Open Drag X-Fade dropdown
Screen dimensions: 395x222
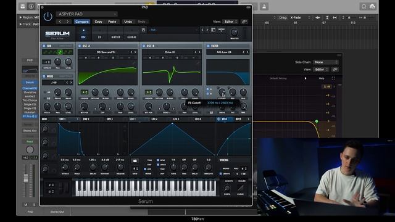click(x=300, y=18)
